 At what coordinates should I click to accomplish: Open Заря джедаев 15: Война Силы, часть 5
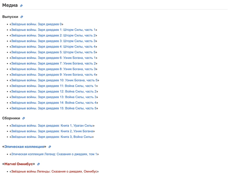(x=54, y=108)
